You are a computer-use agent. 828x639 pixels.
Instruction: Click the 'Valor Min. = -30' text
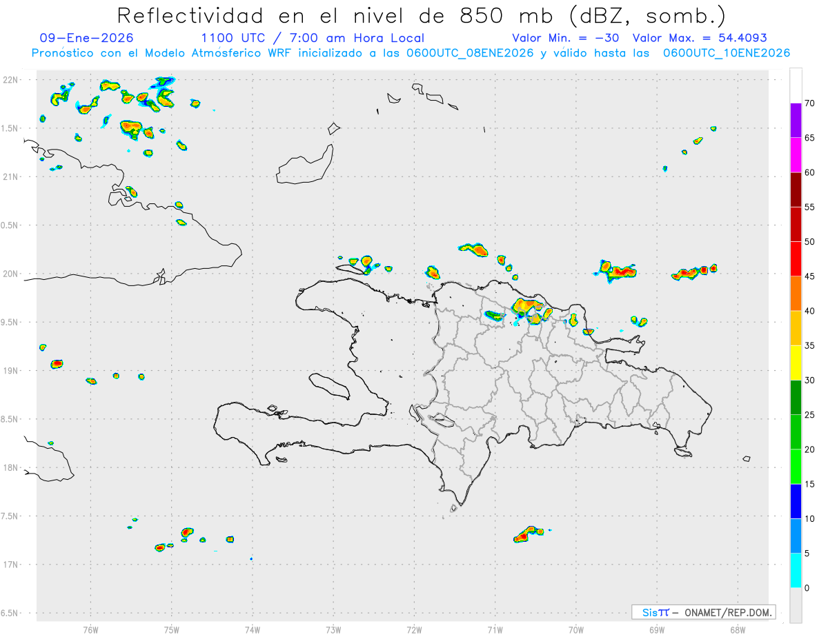pos(566,39)
